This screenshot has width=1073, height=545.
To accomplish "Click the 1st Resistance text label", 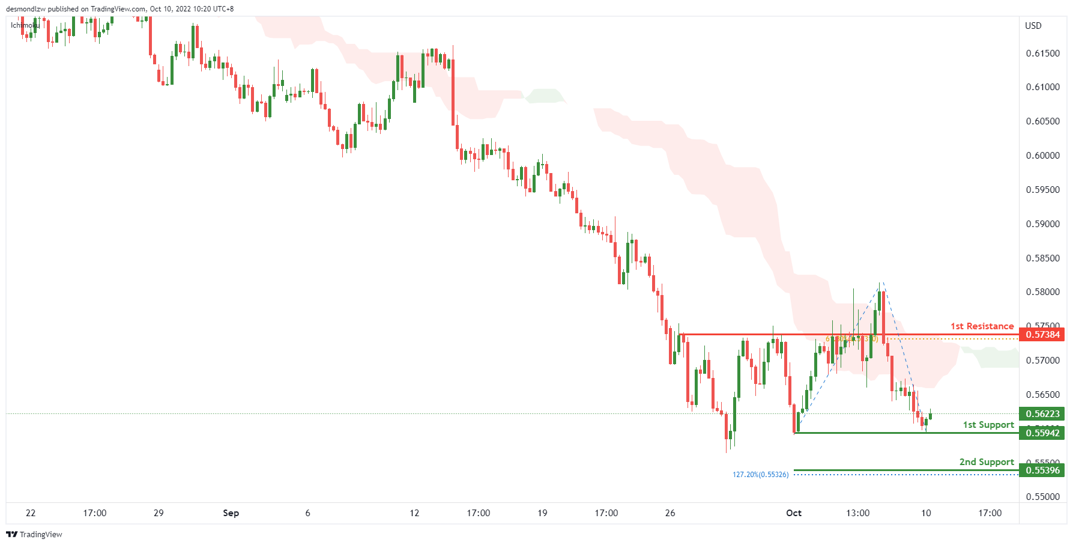I will pos(982,326).
